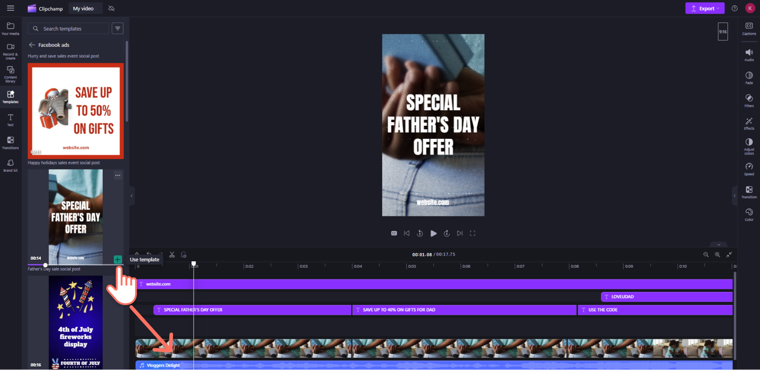Skip to the start of video
The height and width of the screenshot is (370, 760).
pos(407,233)
